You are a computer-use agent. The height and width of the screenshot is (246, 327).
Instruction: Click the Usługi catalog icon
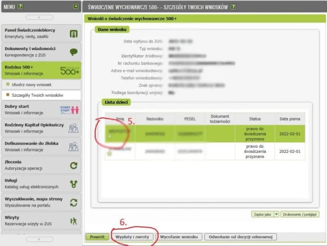(74, 184)
